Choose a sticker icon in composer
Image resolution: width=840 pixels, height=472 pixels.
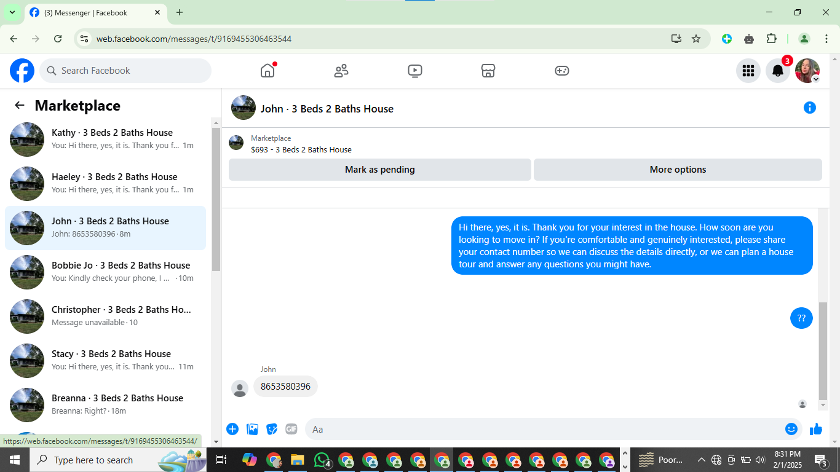click(272, 429)
